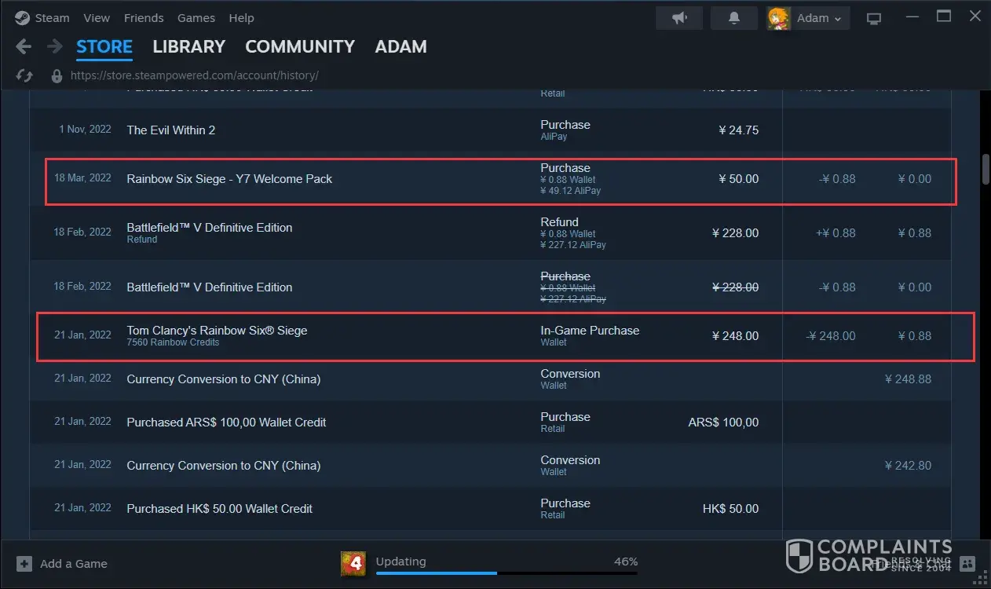Click the page's vertical scrollbar thumb
Image resolution: width=991 pixels, height=589 pixels.
(x=986, y=169)
